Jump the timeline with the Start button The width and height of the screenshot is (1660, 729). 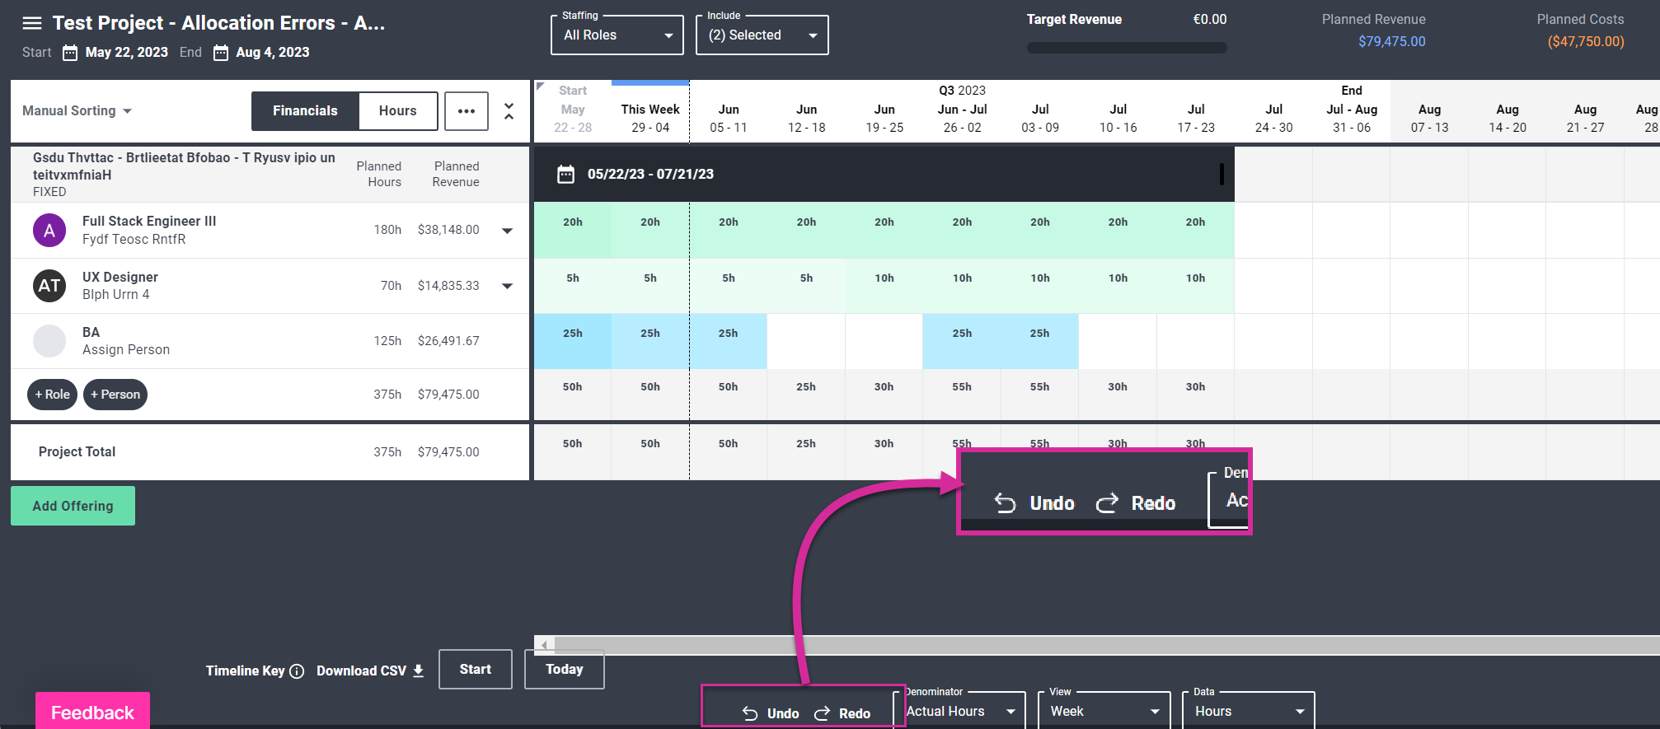click(x=476, y=670)
